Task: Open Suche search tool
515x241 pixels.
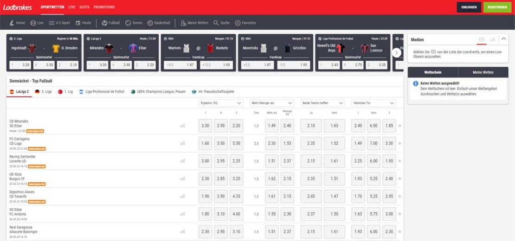Action: tap(221, 23)
